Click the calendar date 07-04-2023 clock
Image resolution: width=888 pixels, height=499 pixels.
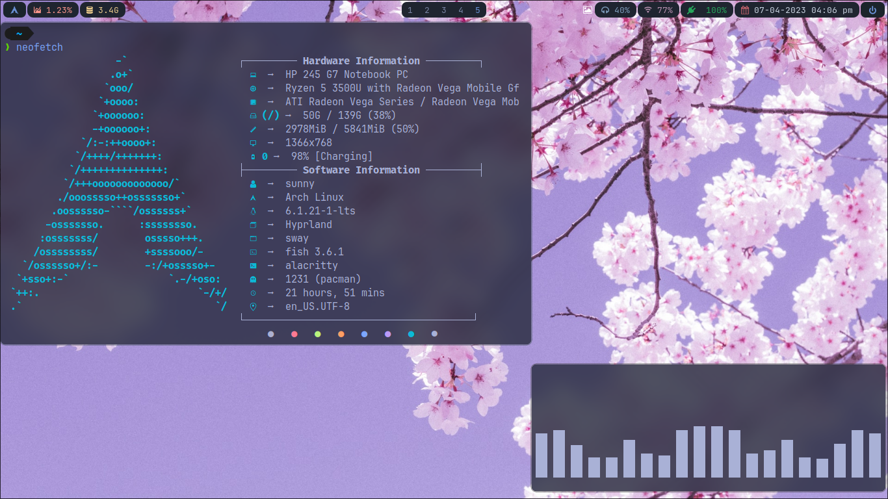click(x=796, y=10)
